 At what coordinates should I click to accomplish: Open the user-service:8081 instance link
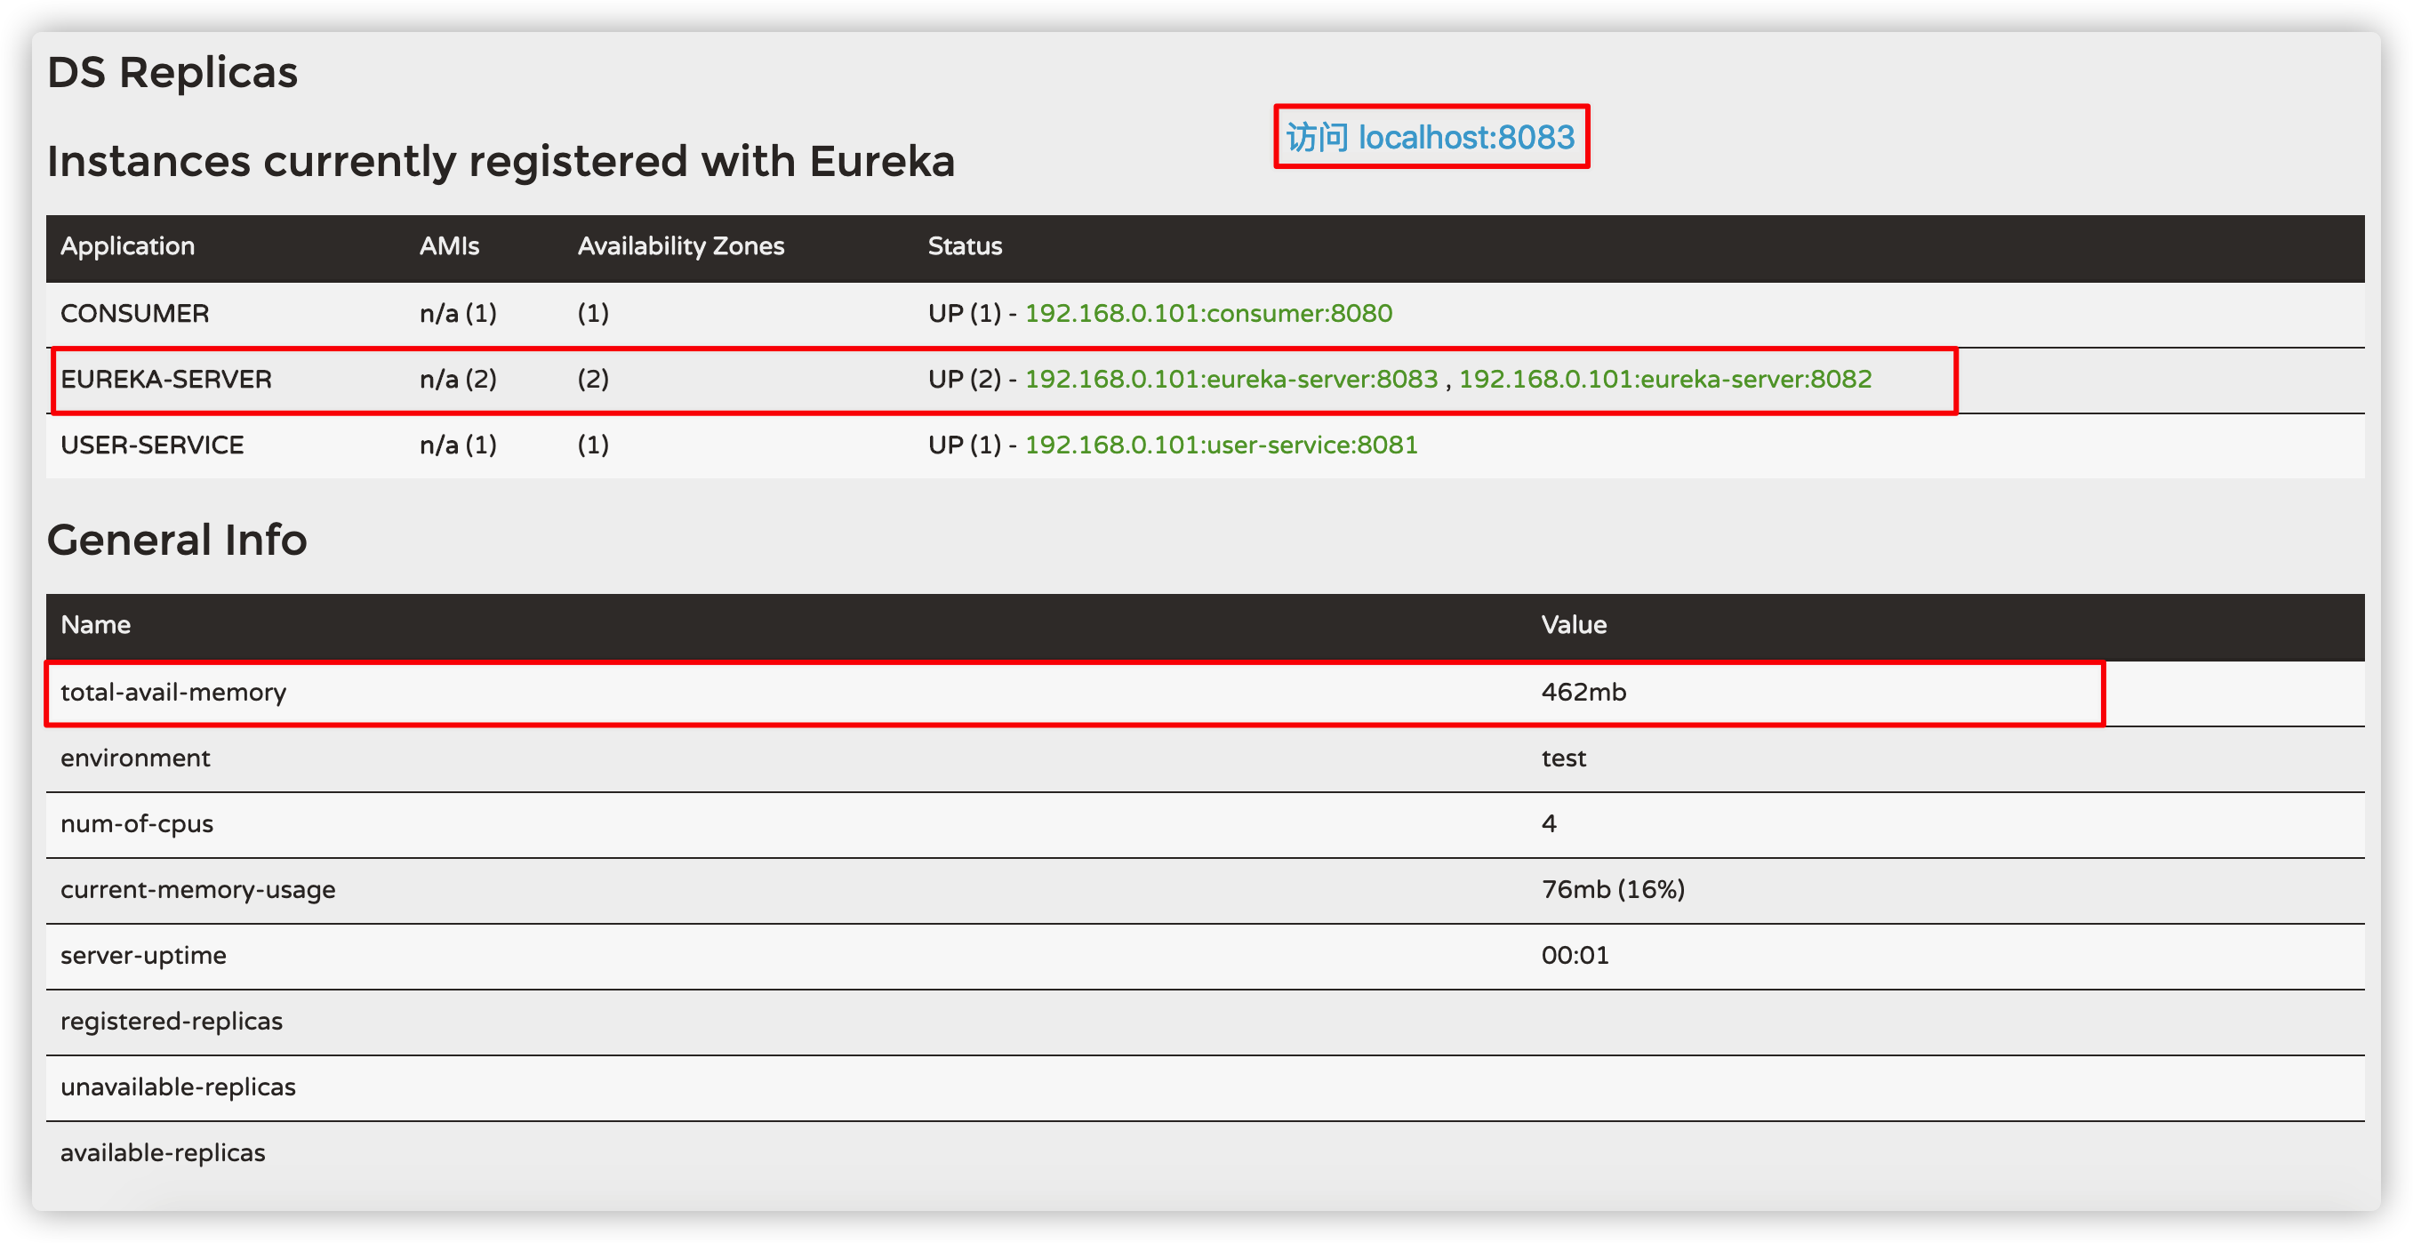(x=1221, y=445)
